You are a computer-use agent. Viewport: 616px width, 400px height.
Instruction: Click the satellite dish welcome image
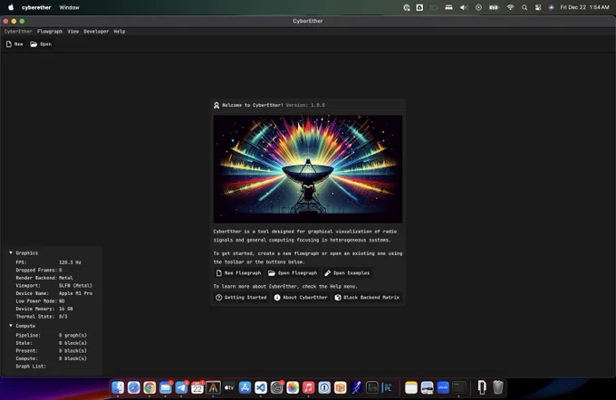308,169
